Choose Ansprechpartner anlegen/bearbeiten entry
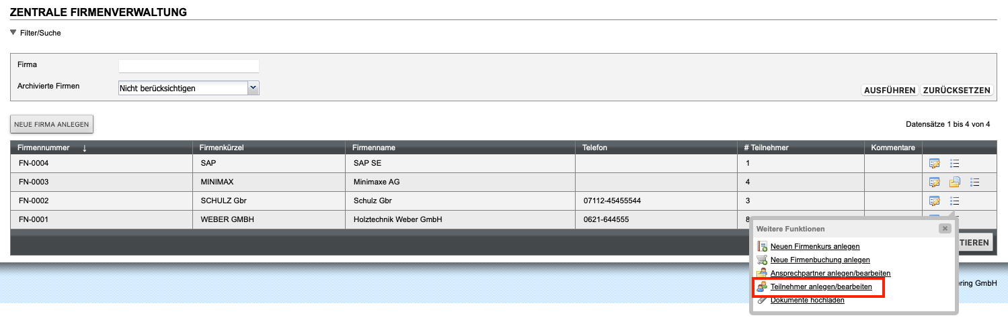Viewport: 1008px width, 322px height. coord(830,274)
